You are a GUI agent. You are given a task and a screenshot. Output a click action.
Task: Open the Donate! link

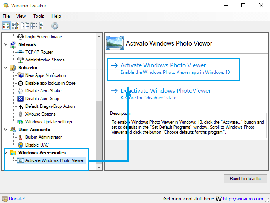point(17,199)
